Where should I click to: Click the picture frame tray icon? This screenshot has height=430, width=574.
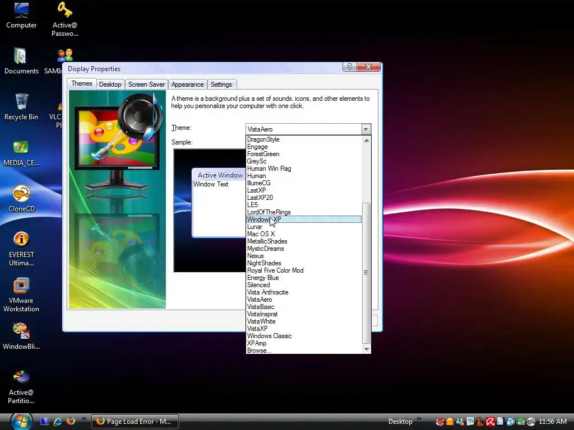(470, 422)
